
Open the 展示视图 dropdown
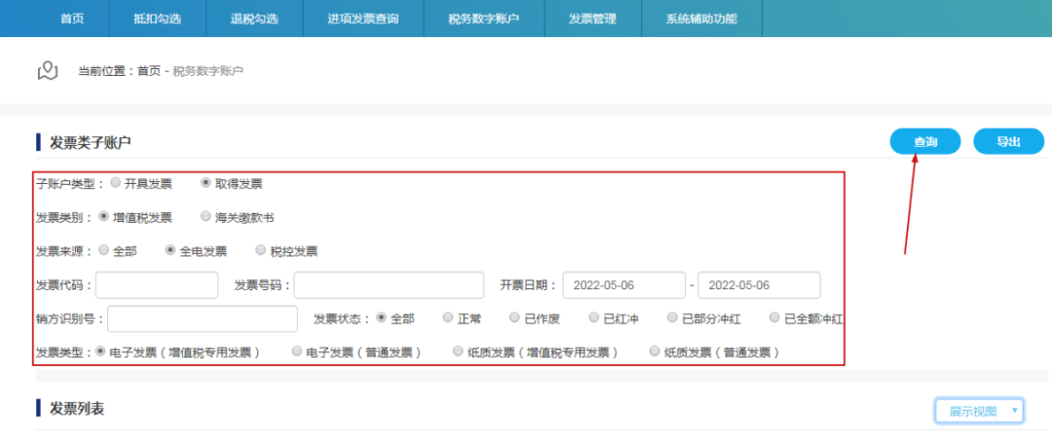click(978, 411)
